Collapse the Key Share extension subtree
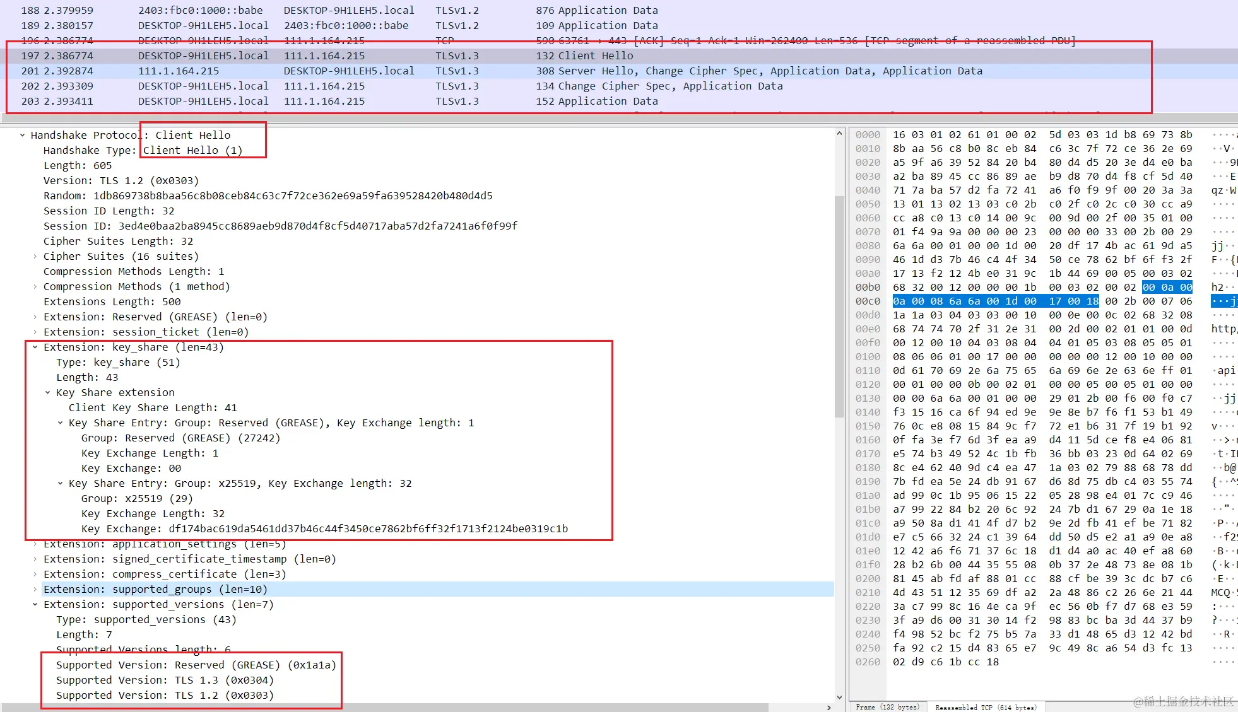Screen dimensions: 1238x712 pos(48,392)
